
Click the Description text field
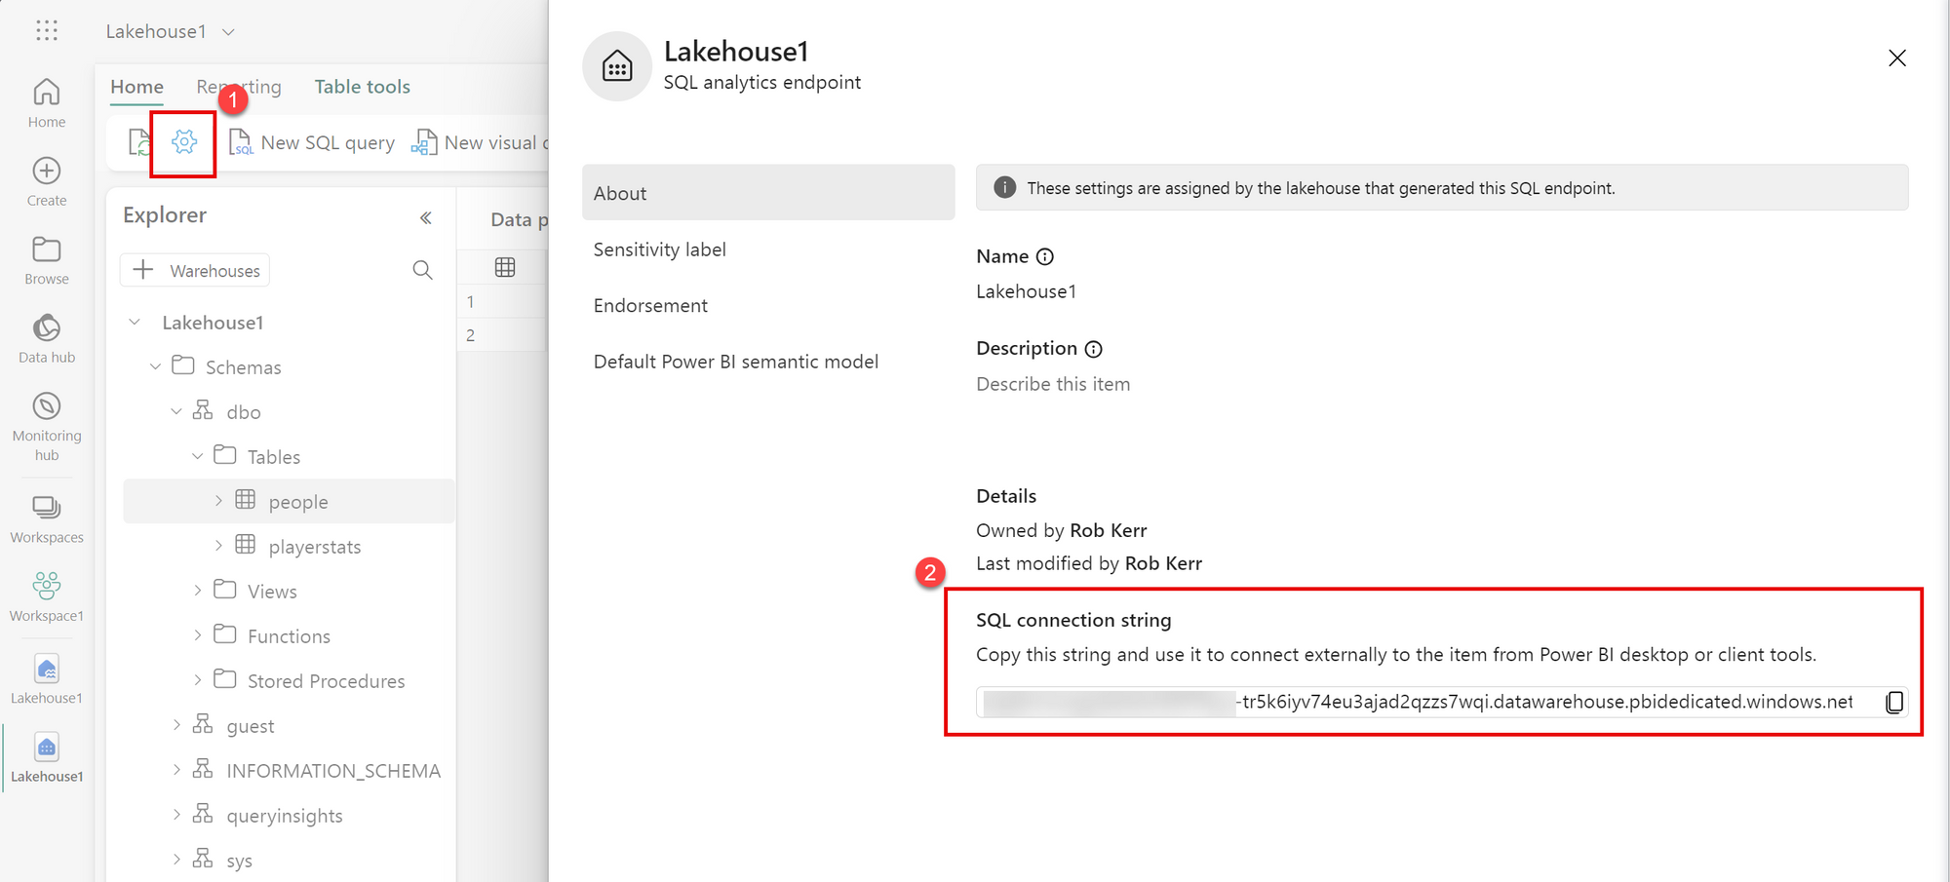point(1053,384)
